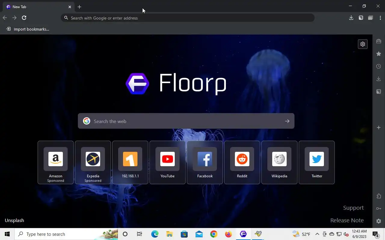Switch to Floorp taskbar icon
This screenshot has height=240, width=385.
point(243,234)
